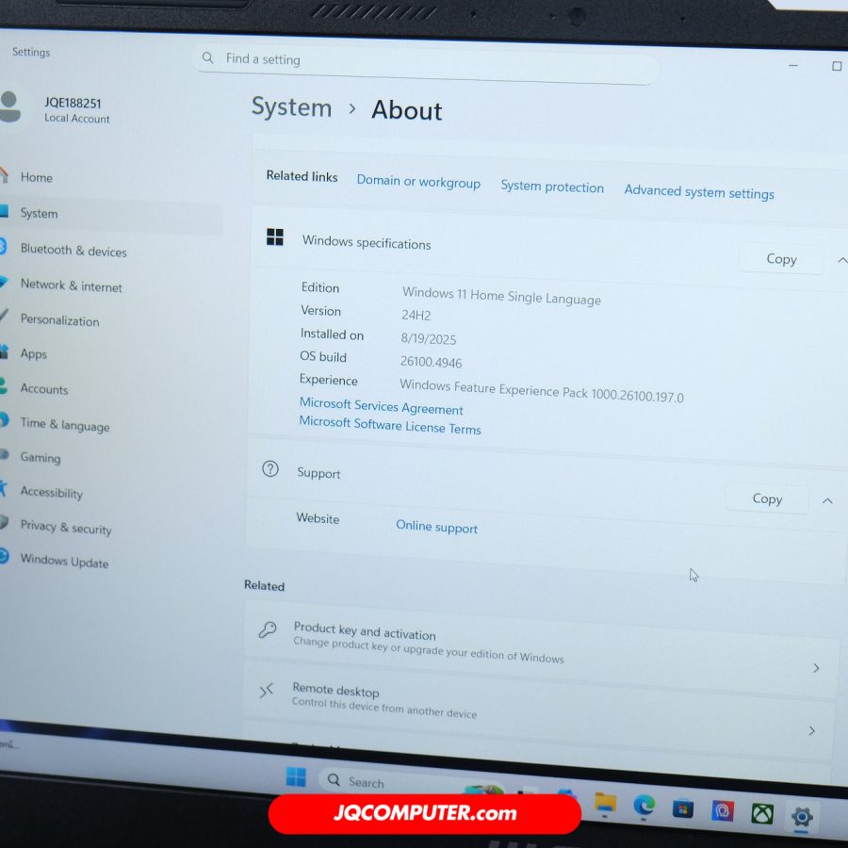Open the System protection link
The image size is (848, 848).
552,187
